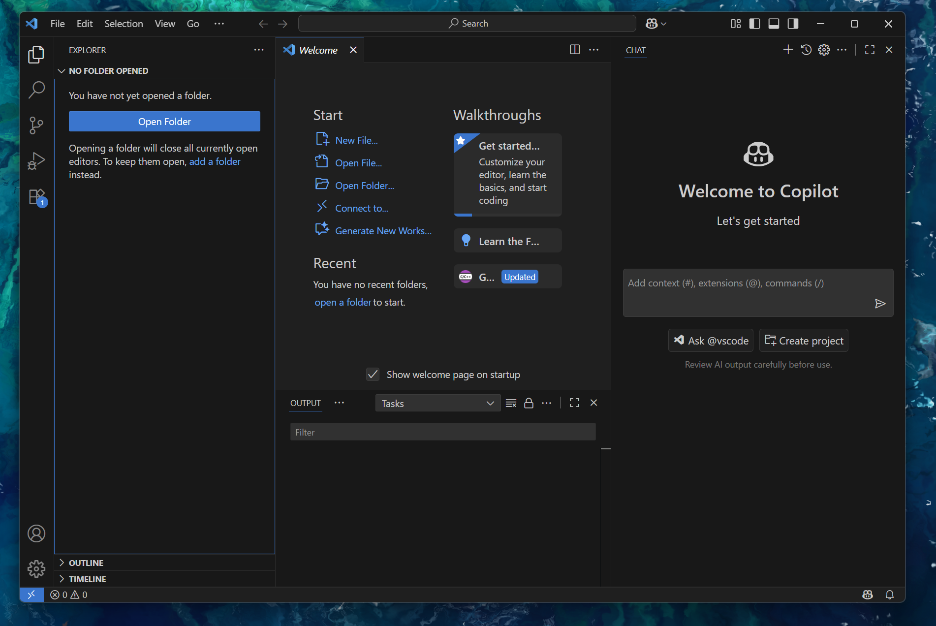Click the blue Open Folder button
Viewport: 936px width, 626px height.
click(164, 122)
